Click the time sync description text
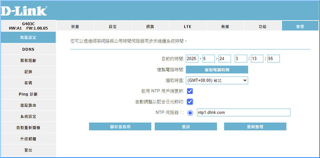Screen dimensions: 320x158 (x=129, y=41)
